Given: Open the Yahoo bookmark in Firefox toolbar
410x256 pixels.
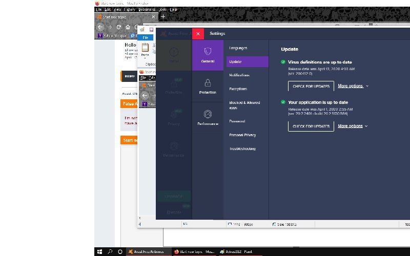Looking at the screenshot, I should click(x=112, y=35).
